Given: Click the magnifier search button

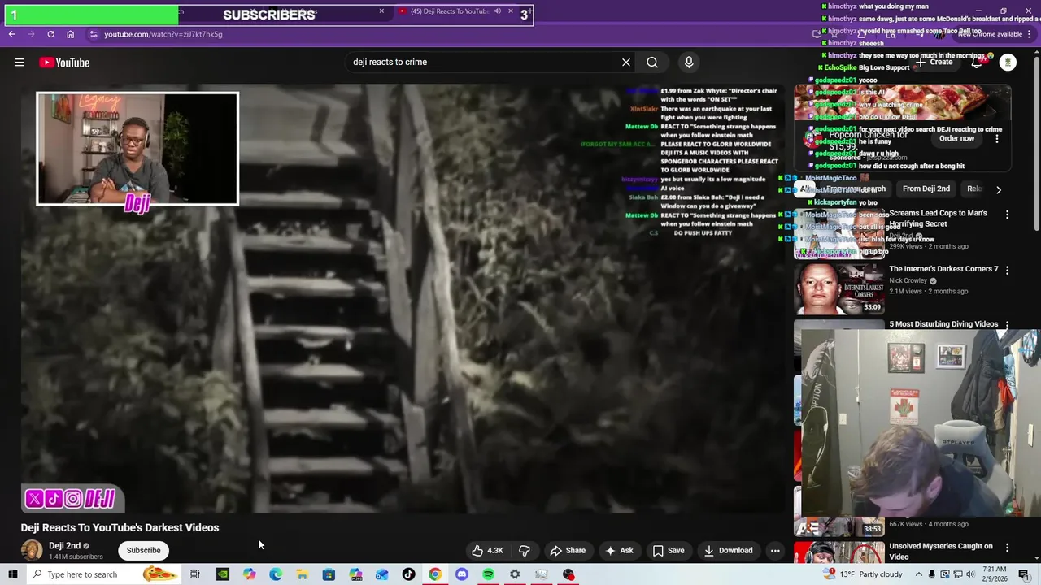Looking at the screenshot, I should (x=652, y=62).
